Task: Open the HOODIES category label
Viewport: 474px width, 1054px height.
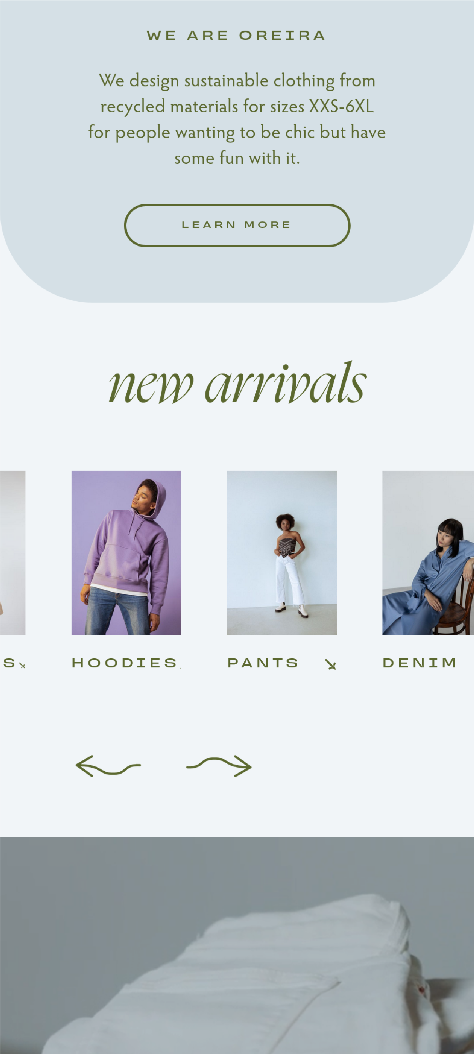Action: click(124, 663)
